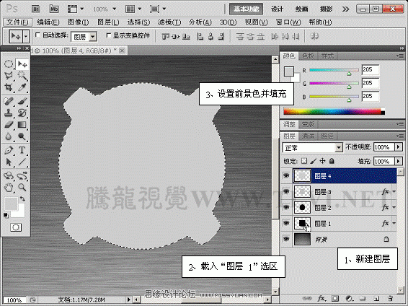Switch to 摄影 workspace
This screenshot has width=408, height=306.
(326, 9)
